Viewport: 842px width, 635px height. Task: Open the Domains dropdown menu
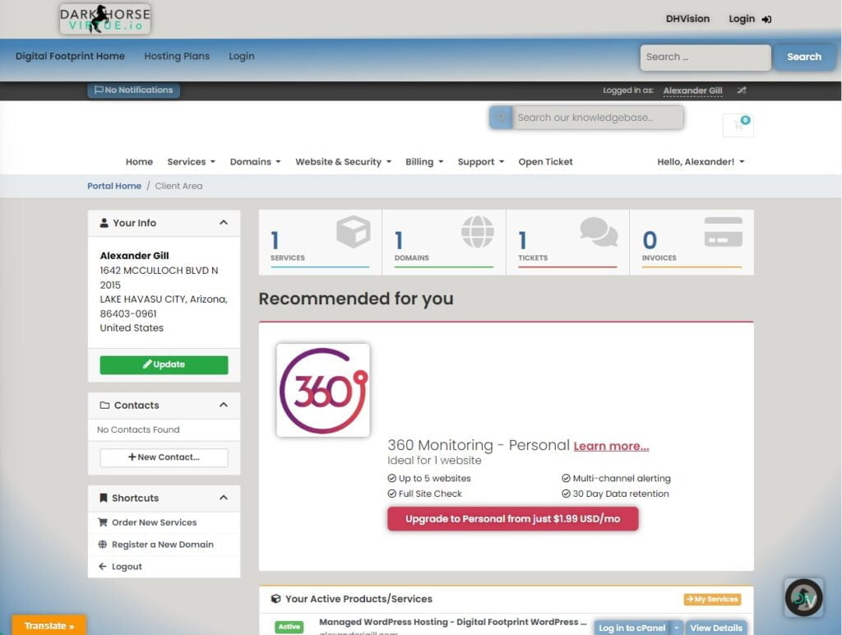coord(255,162)
